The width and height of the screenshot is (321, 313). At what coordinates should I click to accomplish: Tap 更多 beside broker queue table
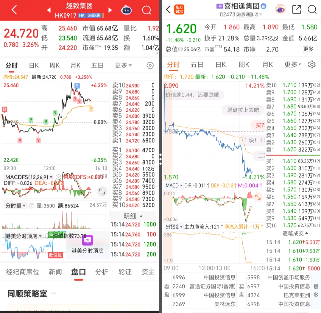click(316, 291)
